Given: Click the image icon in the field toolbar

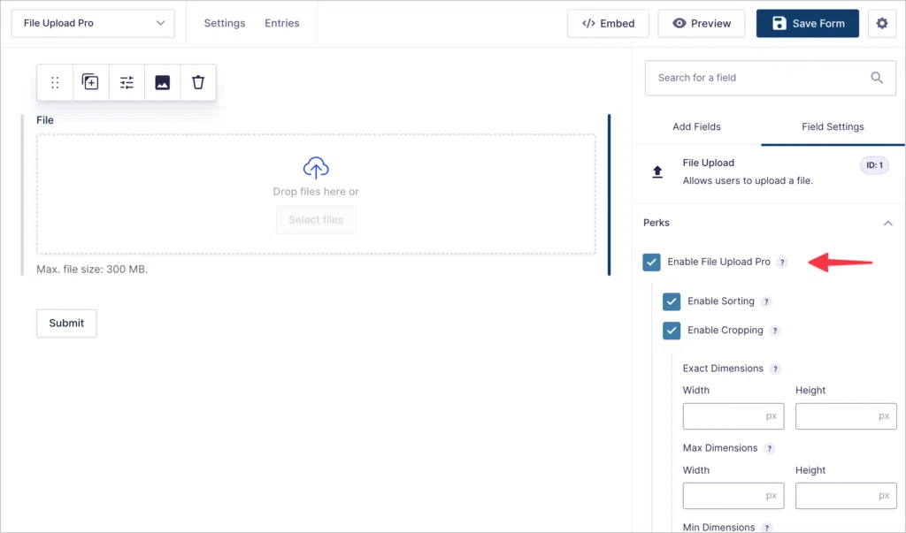Looking at the screenshot, I should (x=162, y=81).
